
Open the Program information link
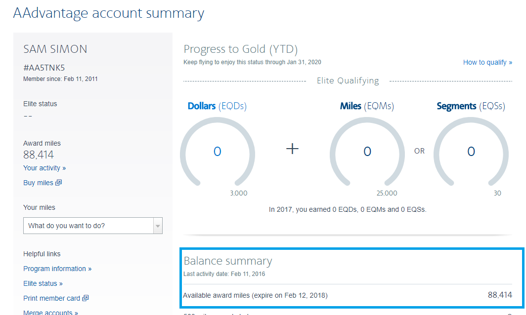[57, 269]
